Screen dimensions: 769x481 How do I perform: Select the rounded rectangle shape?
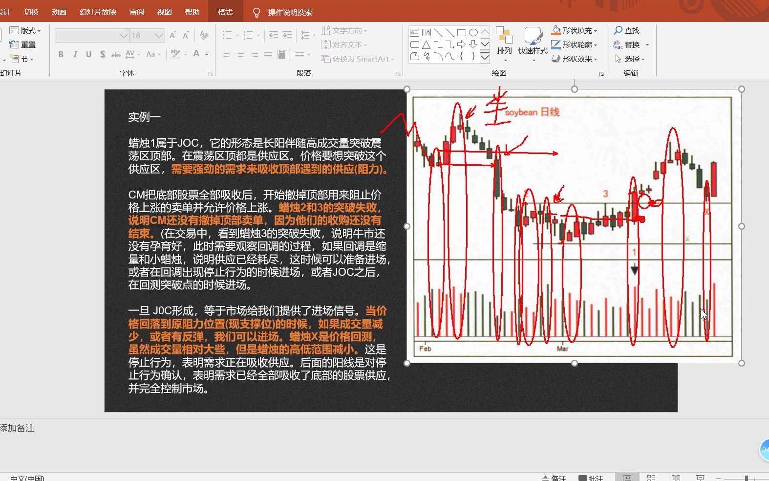[414, 44]
